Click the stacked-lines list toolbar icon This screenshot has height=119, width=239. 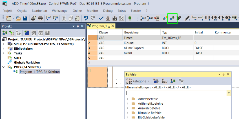click(x=179, y=18)
